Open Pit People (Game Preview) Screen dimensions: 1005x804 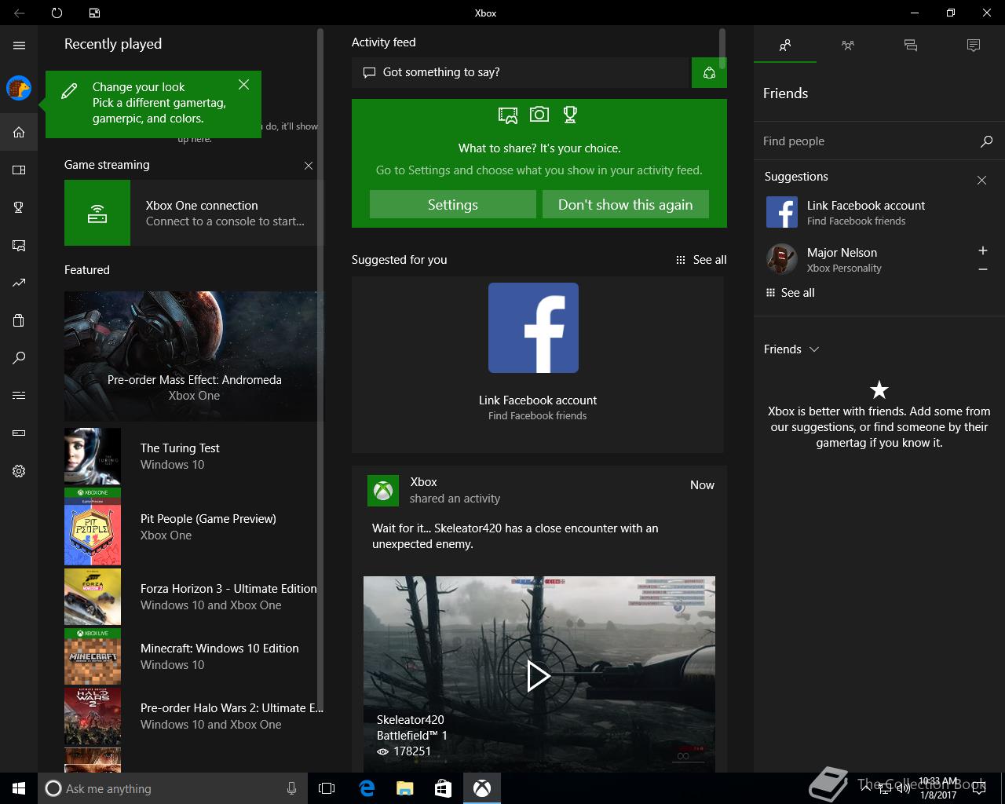point(193,527)
